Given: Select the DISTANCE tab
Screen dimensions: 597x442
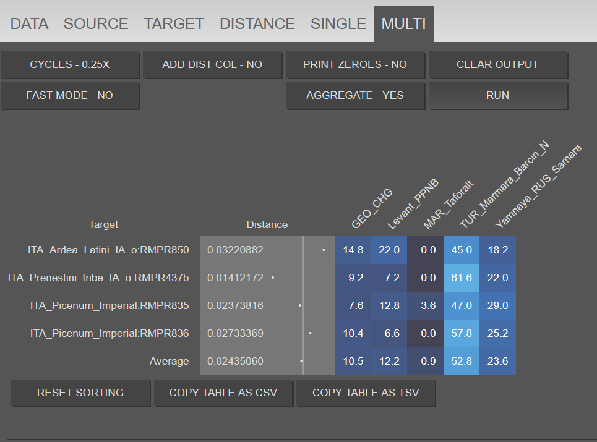Looking at the screenshot, I should (x=257, y=23).
